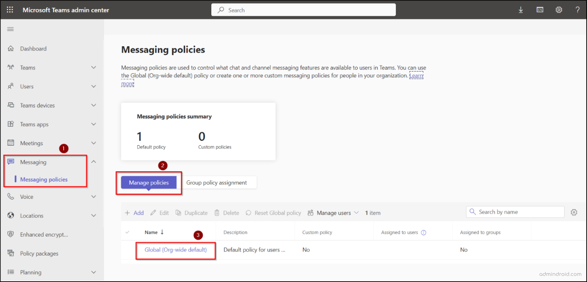587x282 pixels.
Task: Click Reset Global policy button
Action: 273,213
